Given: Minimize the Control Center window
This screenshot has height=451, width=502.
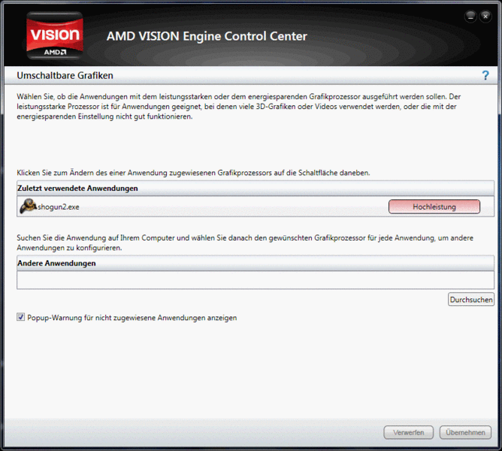Looking at the screenshot, I should click(470, 15).
